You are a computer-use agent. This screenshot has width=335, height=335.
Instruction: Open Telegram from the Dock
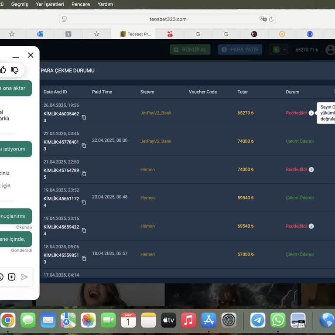coord(258,320)
